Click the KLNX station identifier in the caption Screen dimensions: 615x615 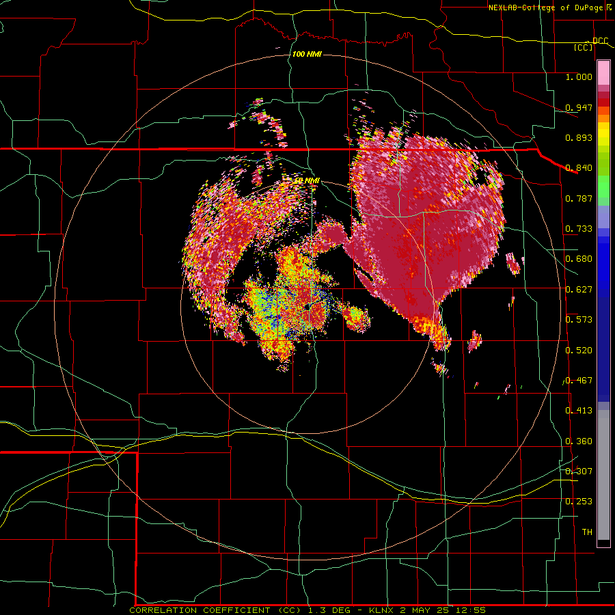click(382, 610)
